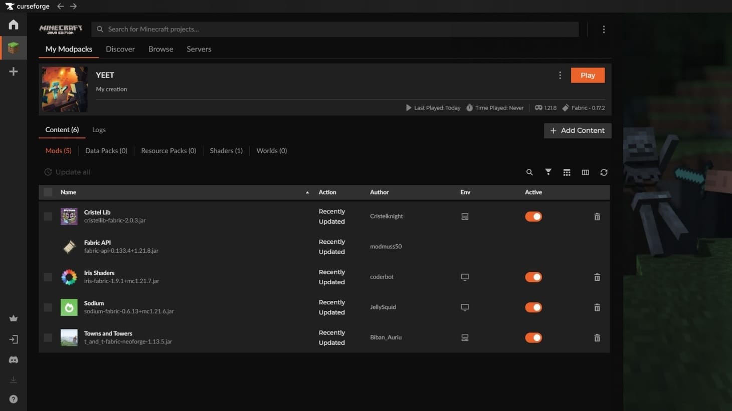Click the mod list search magnifier icon
Viewport: 732px width, 411px height.
click(529, 172)
